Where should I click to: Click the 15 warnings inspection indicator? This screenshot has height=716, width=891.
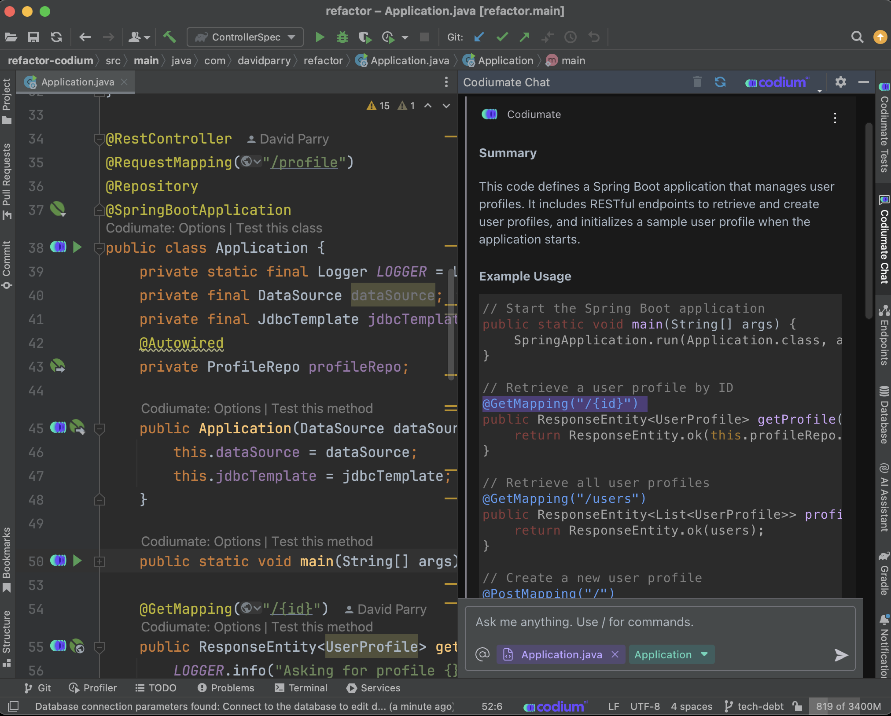[378, 106]
